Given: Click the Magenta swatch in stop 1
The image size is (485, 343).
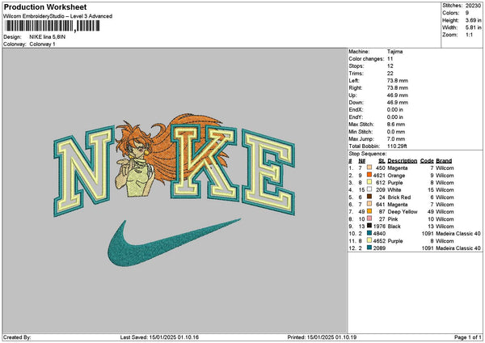Looking at the screenshot, I should pyautogui.click(x=369, y=167).
